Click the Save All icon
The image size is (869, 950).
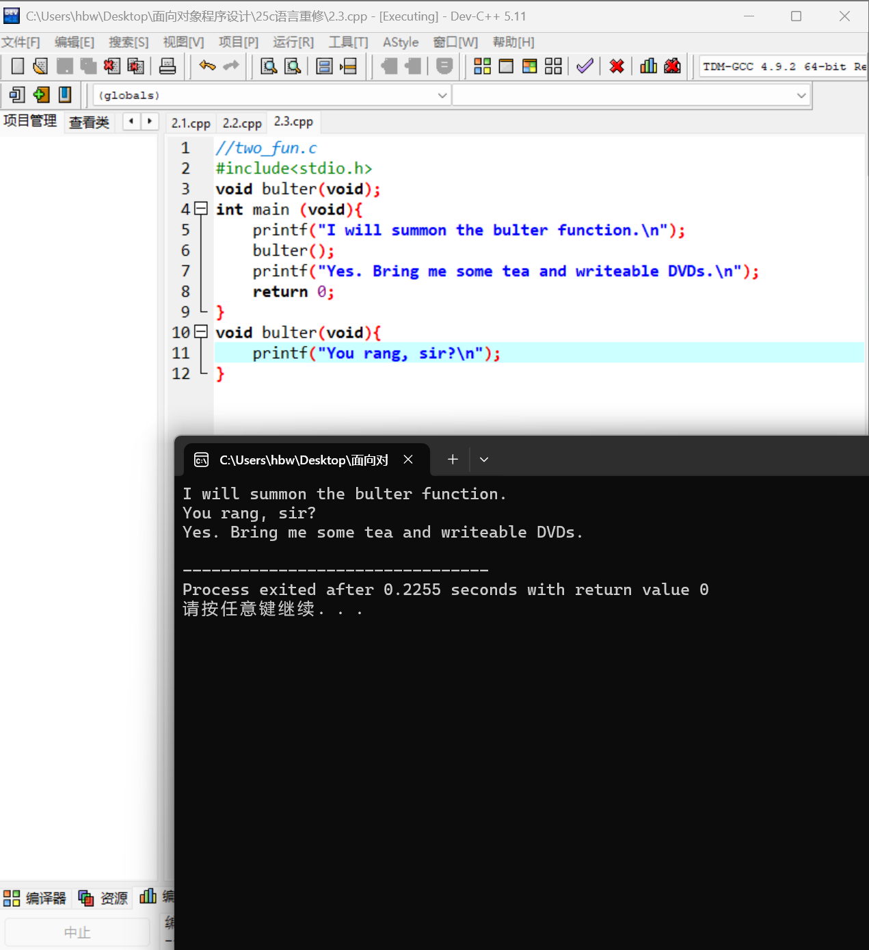88,66
